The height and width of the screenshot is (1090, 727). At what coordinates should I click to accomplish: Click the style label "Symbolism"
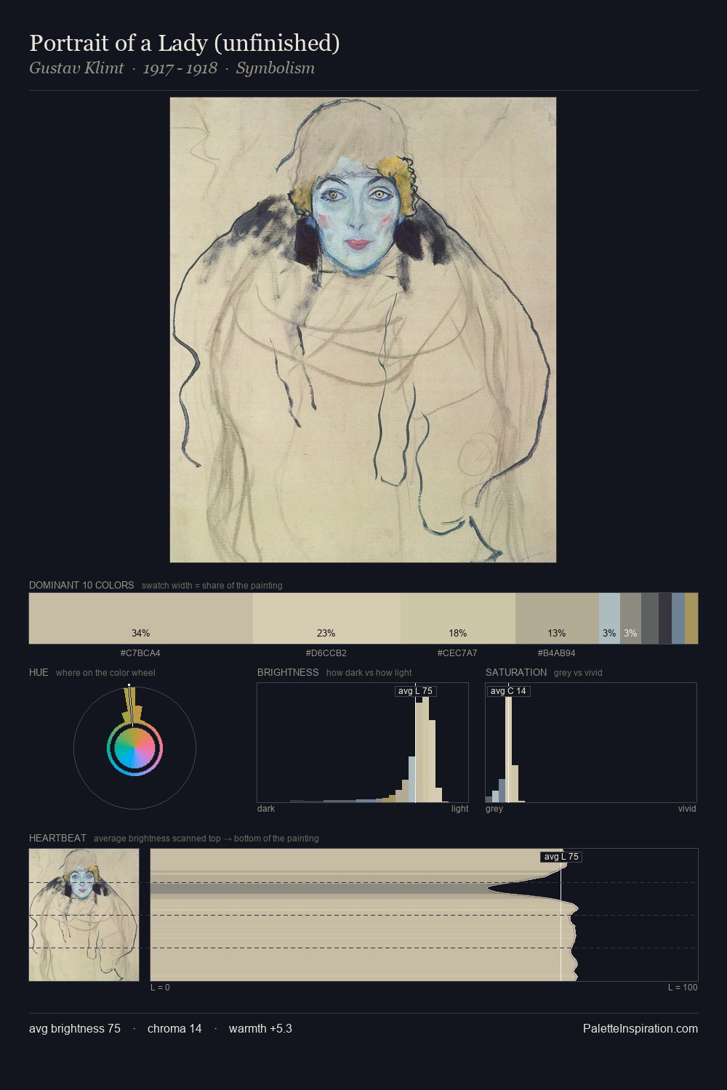276,68
